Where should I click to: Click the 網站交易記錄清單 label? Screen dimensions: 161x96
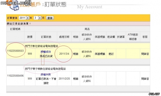point(19,24)
